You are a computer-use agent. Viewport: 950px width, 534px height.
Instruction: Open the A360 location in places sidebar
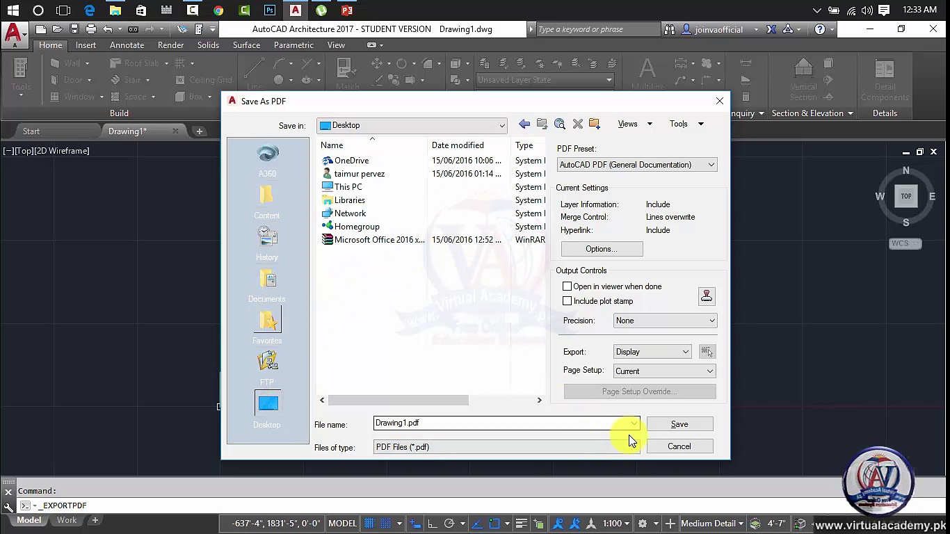[267, 161]
